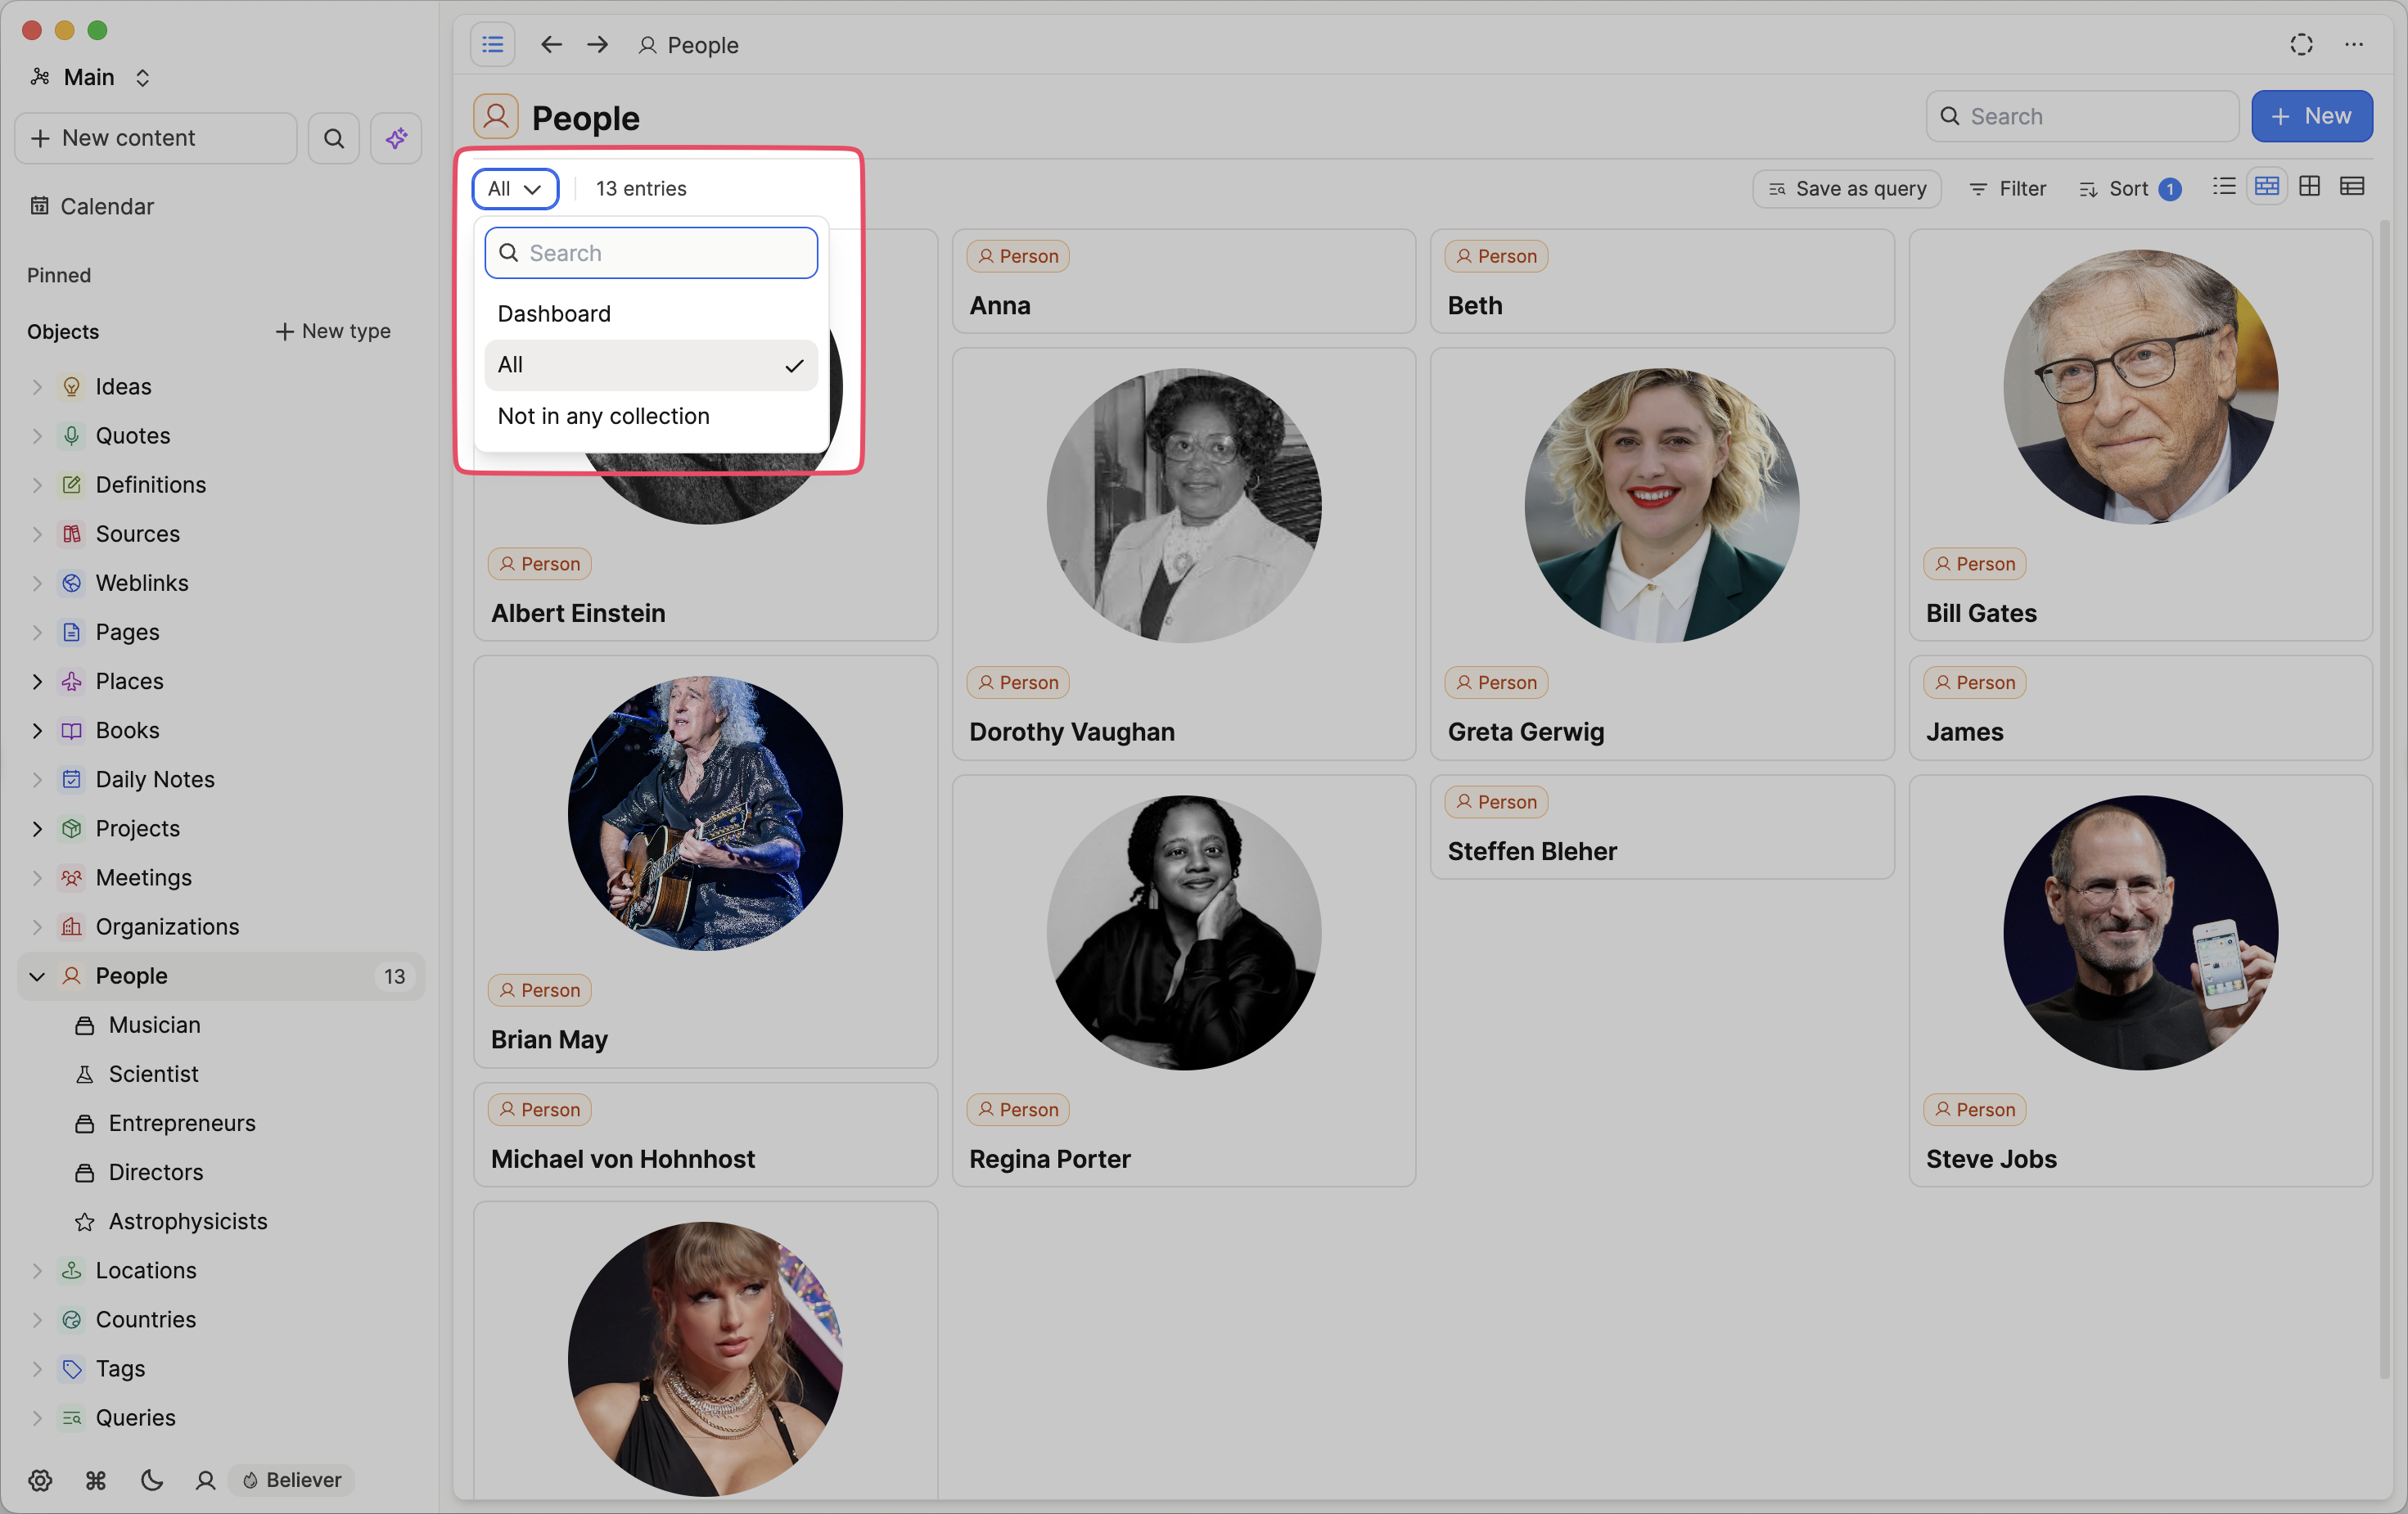Open the Daily Notes object type
Image resolution: width=2408 pixels, height=1514 pixels.
coord(155,779)
